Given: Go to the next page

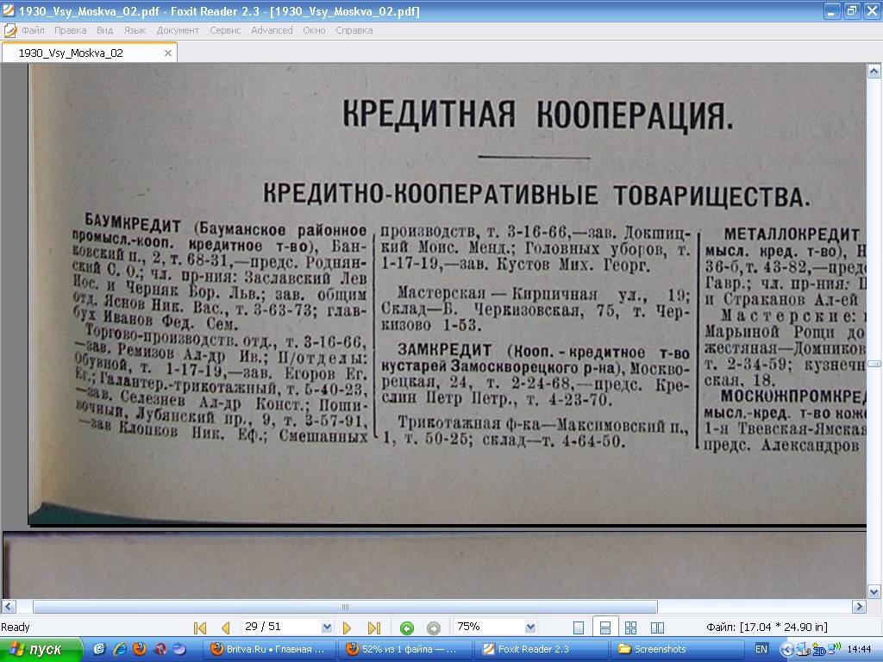Looking at the screenshot, I should (x=348, y=628).
